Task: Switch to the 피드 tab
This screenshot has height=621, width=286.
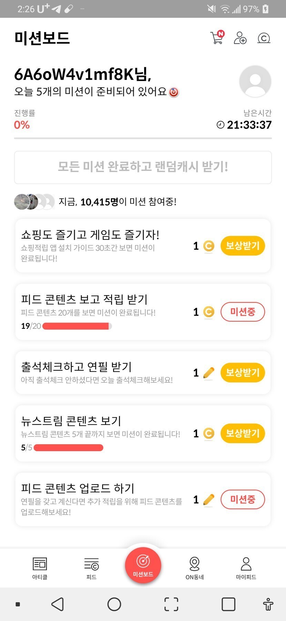Action: coord(91,568)
